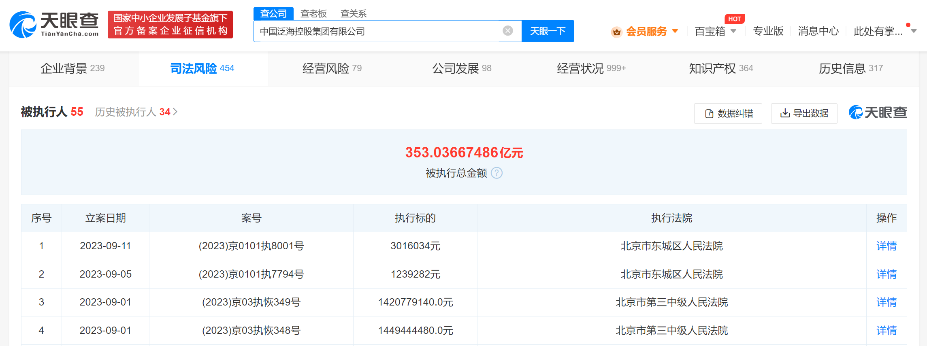Screen dimensions: 927x346
Task: Open the account menu arrow next to 此处有掌...
Action: coord(914,31)
